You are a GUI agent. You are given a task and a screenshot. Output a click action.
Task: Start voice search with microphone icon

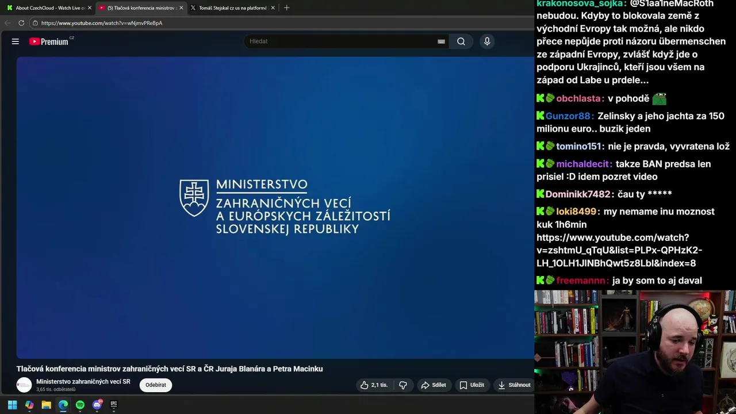pos(487,41)
